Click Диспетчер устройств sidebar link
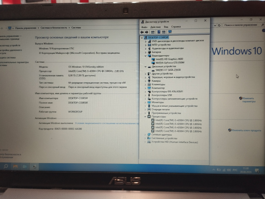Viewport: 265px width, 199px height. (10, 45)
